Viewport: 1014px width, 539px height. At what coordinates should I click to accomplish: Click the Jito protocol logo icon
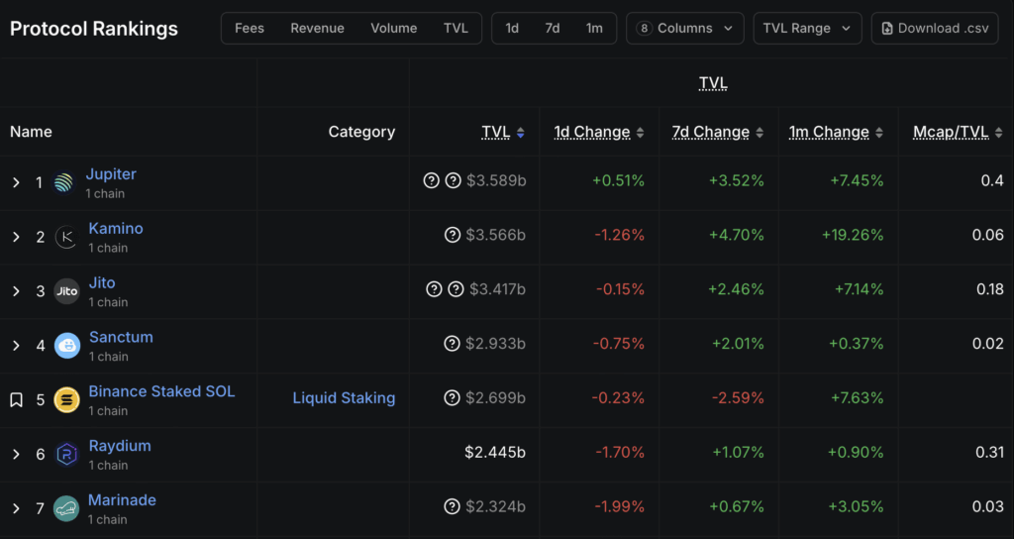66,291
